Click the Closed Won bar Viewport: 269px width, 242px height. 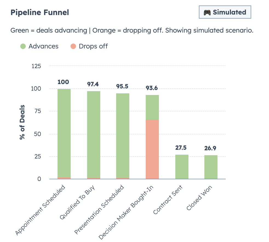click(x=211, y=167)
